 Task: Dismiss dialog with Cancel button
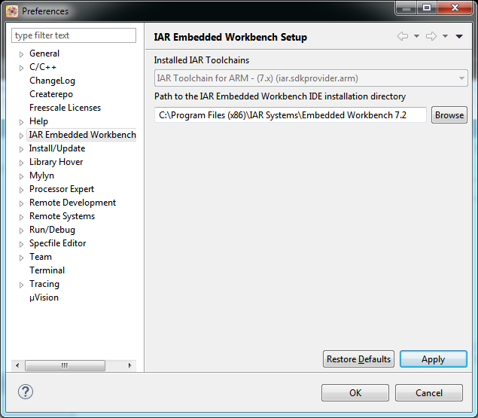[429, 392]
